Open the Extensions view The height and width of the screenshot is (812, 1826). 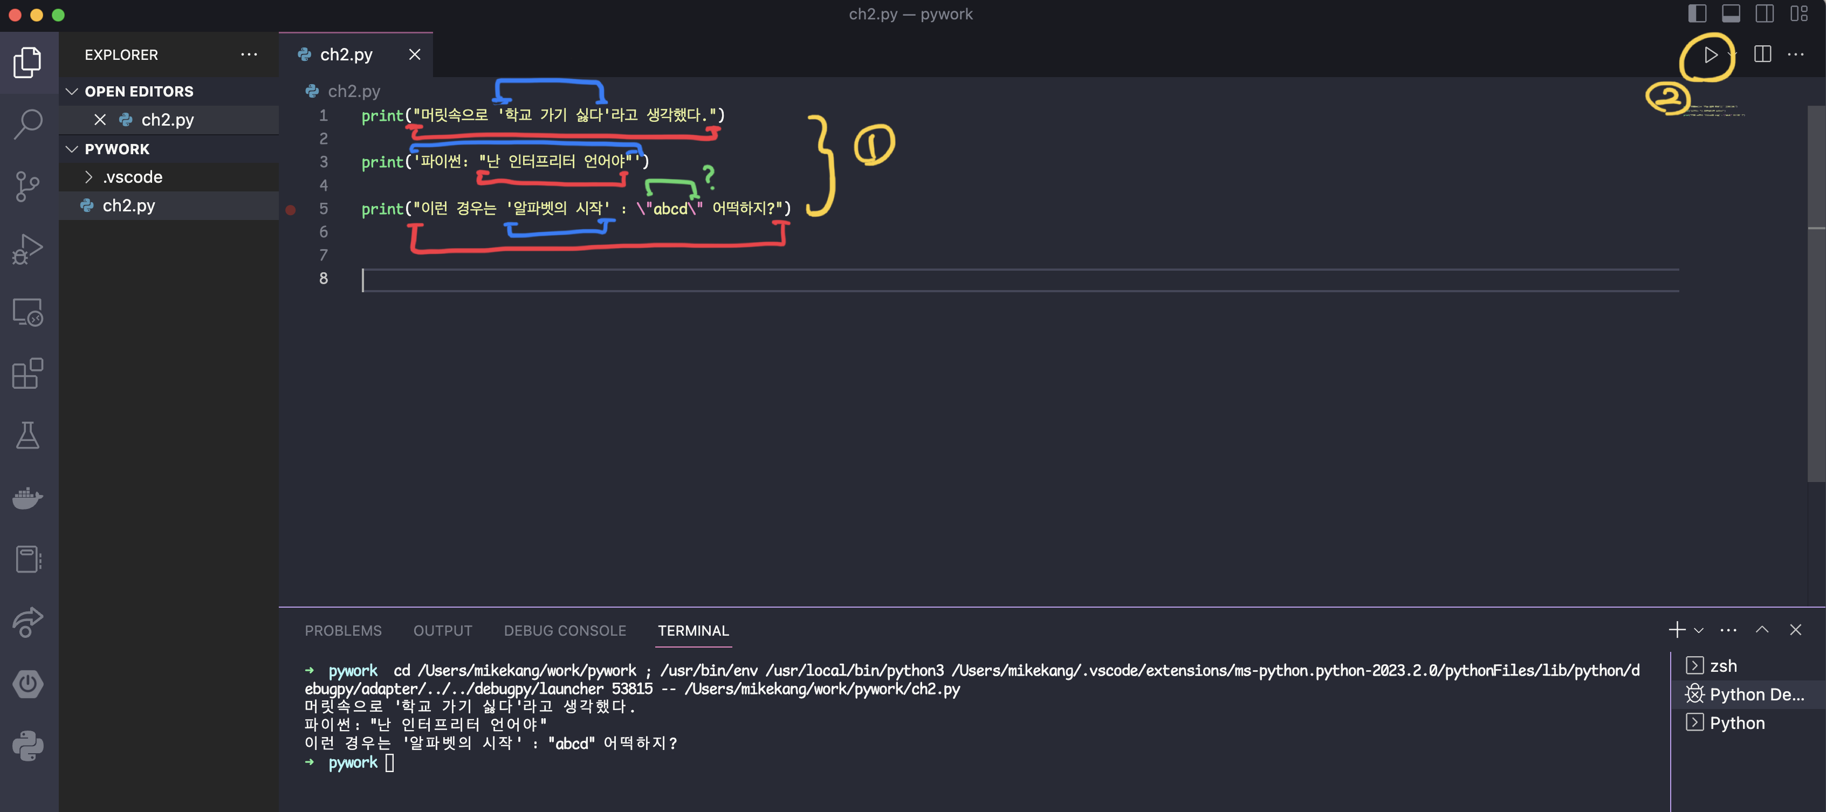[29, 374]
